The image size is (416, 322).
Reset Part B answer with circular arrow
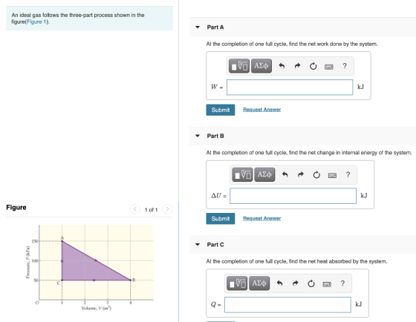coord(316,175)
